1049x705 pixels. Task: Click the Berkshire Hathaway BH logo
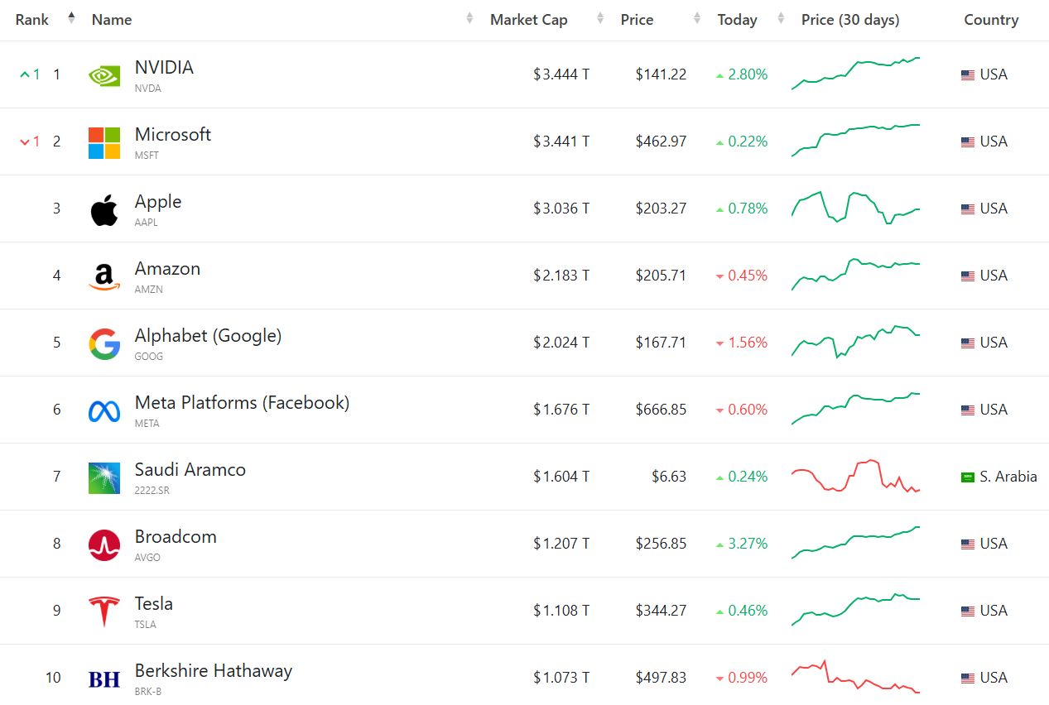[x=104, y=679]
